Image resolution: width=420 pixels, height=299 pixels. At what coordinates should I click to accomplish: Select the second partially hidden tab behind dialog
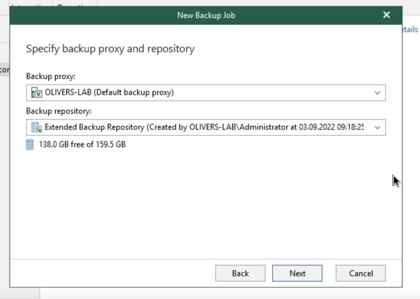75,3
